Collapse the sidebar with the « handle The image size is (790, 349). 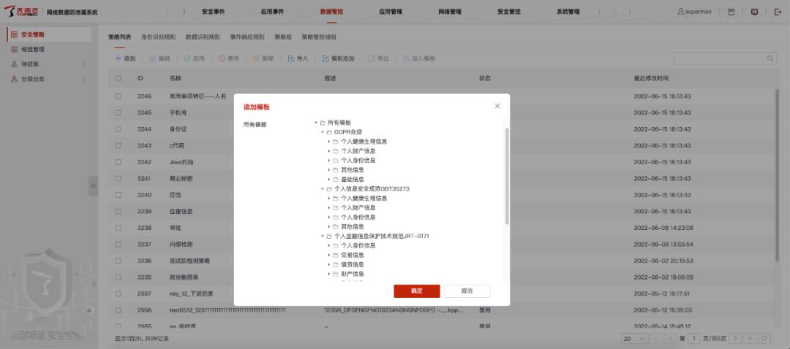[93, 186]
